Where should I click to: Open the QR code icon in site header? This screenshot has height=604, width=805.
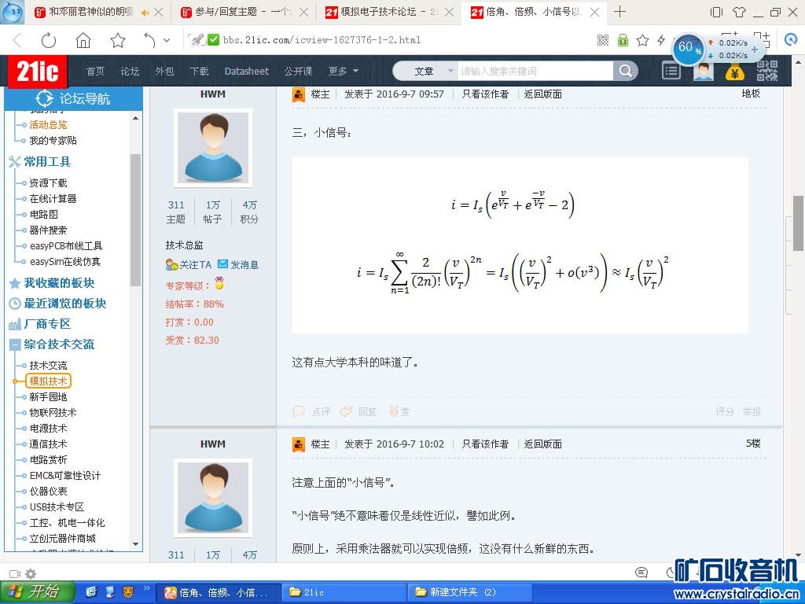[767, 72]
